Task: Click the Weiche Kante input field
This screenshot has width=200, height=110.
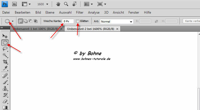Action: tap(68, 21)
